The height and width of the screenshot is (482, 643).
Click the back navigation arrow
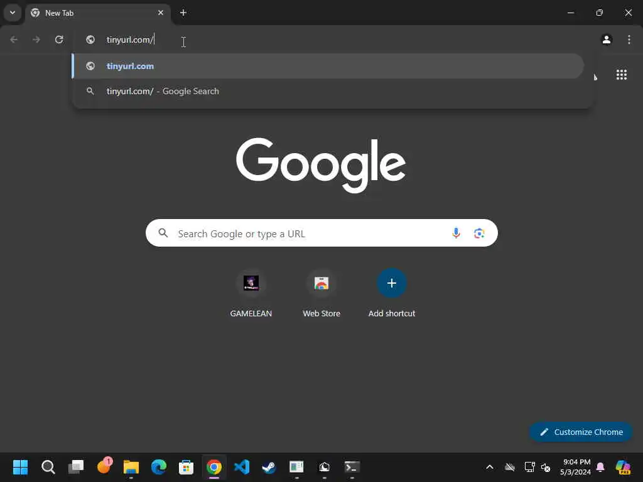click(14, 40)
